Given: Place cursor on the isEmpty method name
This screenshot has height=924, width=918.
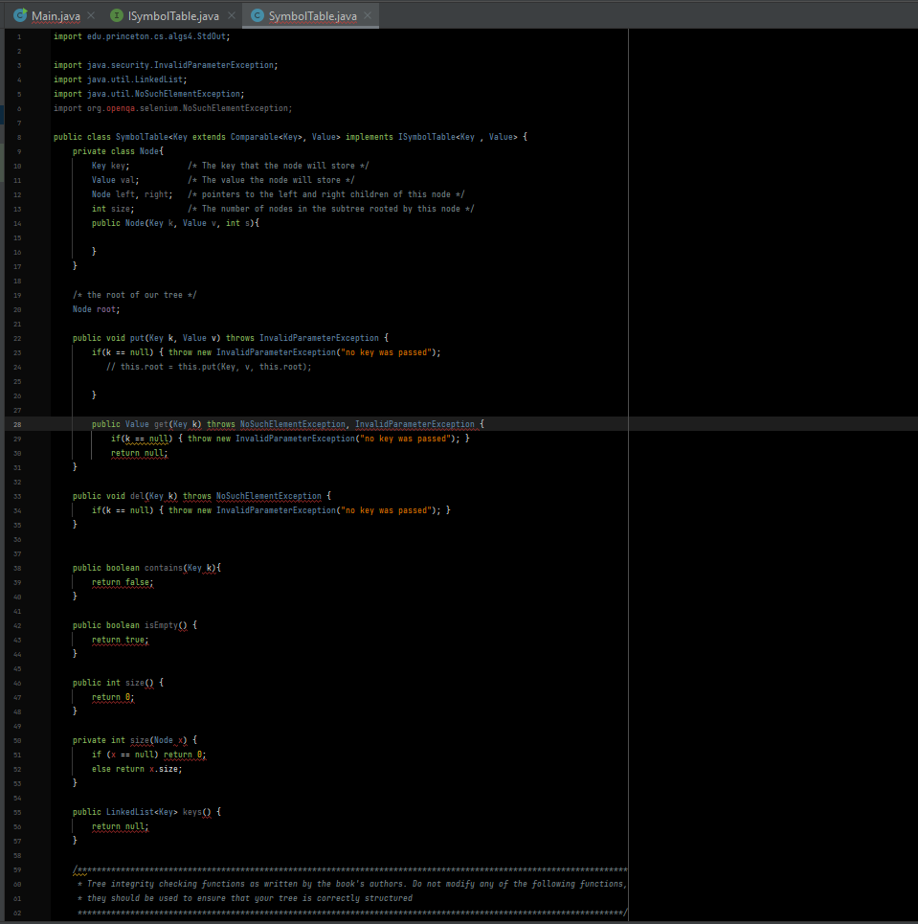Looking at the screenshot, I should [162, 625].
